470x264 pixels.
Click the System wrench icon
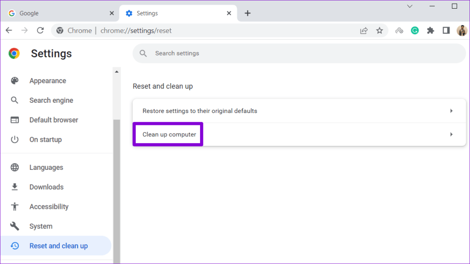(x=15, y=226)
